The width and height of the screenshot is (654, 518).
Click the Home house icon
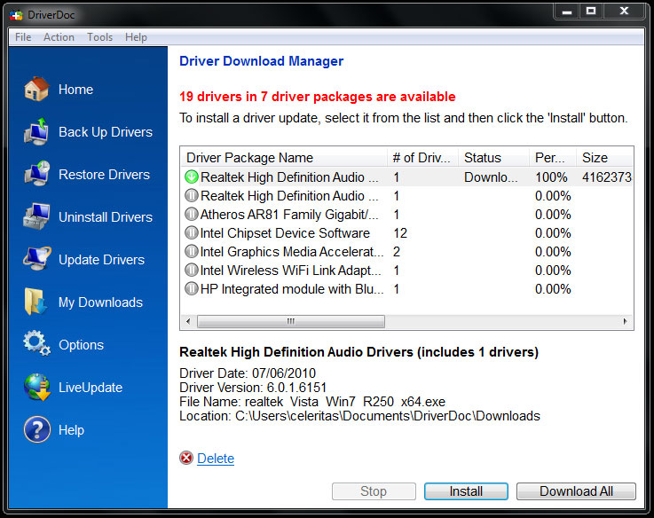(x=36, y=89)
